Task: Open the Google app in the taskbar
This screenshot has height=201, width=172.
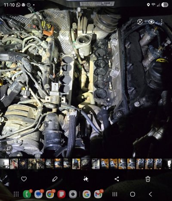Action: pos(86,194)
